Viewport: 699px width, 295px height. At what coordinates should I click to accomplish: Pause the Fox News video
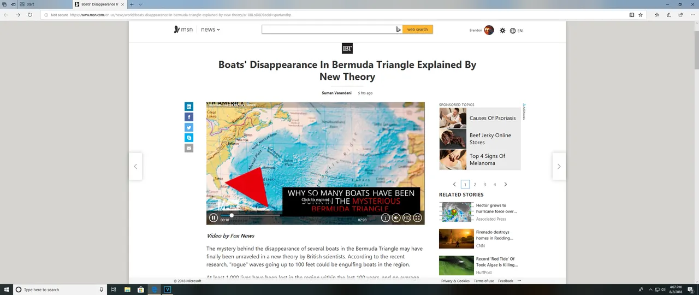[x=214, y=218]
